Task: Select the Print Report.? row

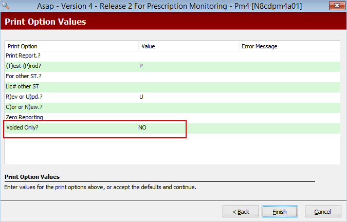Action: pos(172,55)
